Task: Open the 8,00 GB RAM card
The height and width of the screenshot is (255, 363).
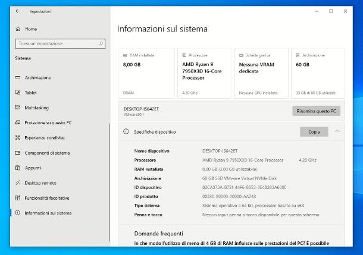Action: click(146, 73)
